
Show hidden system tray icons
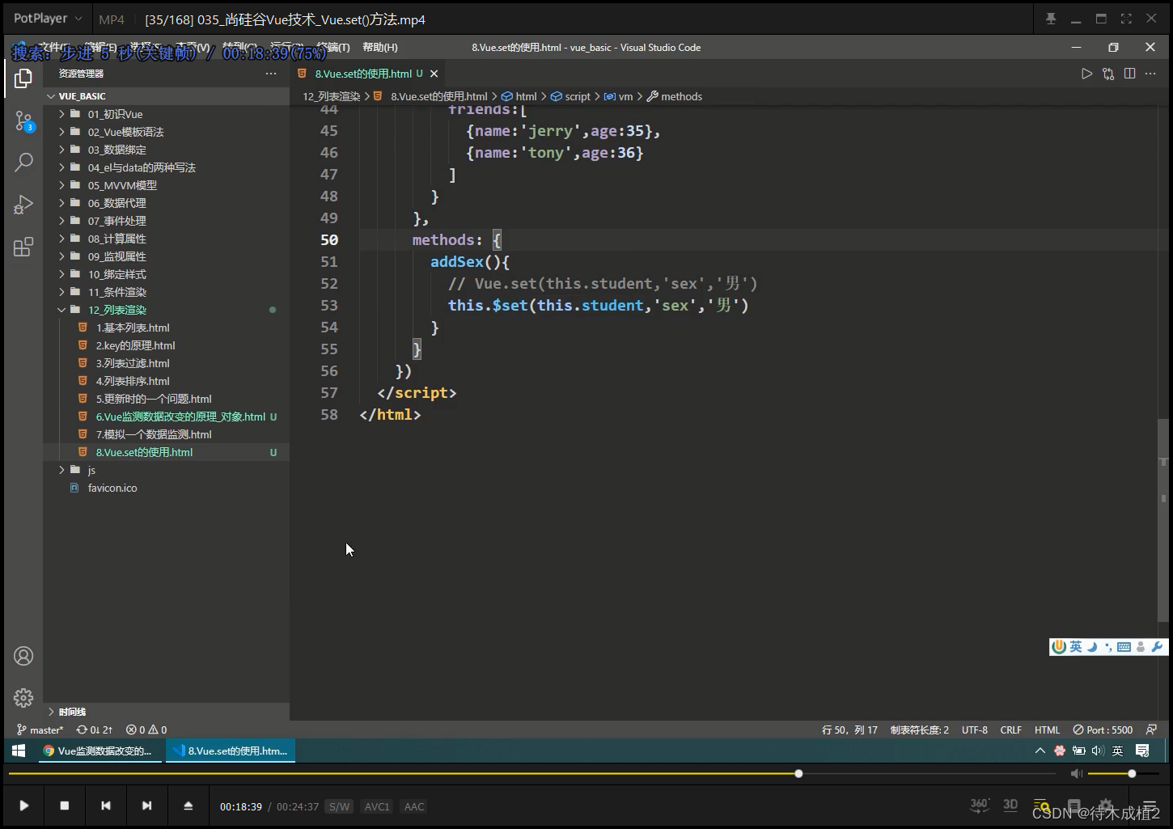(1040, 751)
